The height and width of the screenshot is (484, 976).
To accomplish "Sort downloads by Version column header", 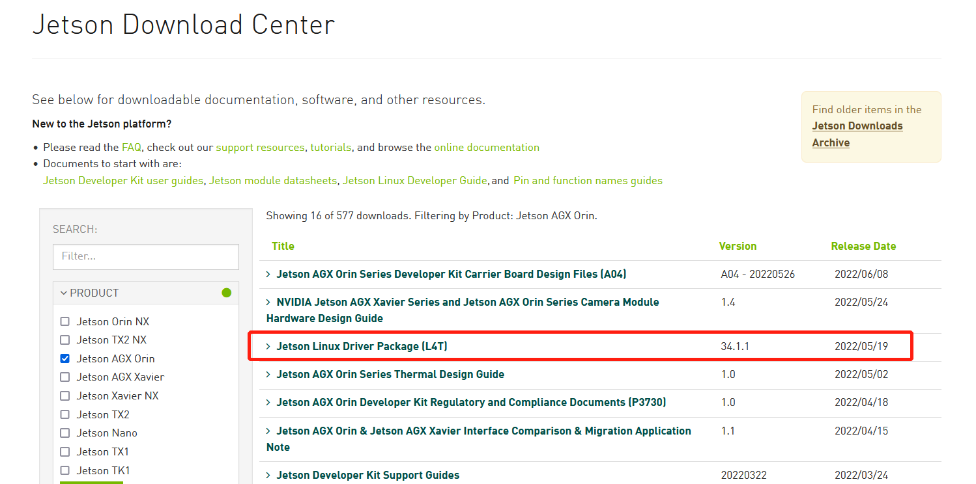I will coord(738,247).
